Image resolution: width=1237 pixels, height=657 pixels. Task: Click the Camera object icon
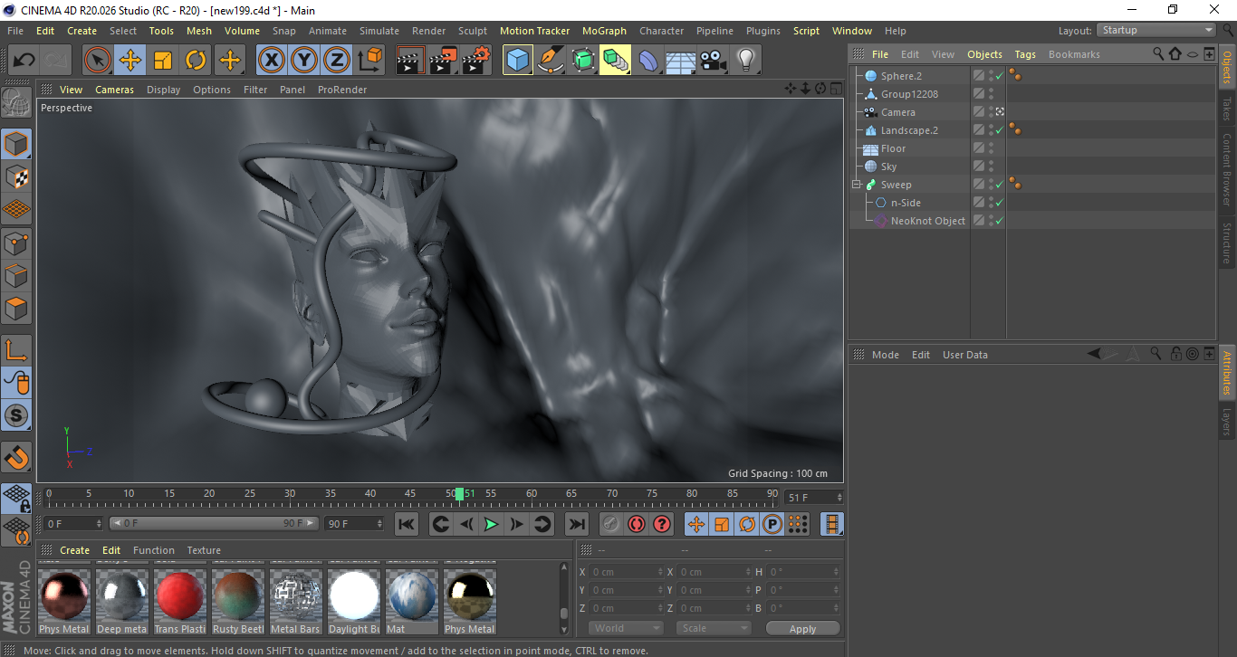714,61
